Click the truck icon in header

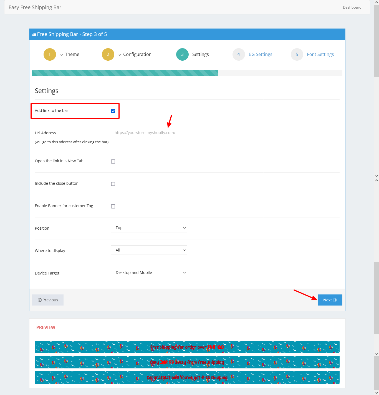click(x=34, y=35)
